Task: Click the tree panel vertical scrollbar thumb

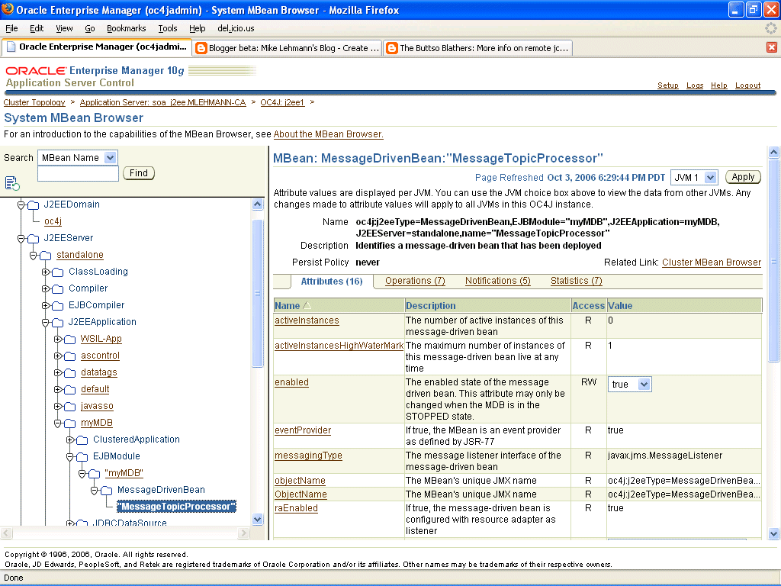Action: pyautogui.click(x=257, y=293)
